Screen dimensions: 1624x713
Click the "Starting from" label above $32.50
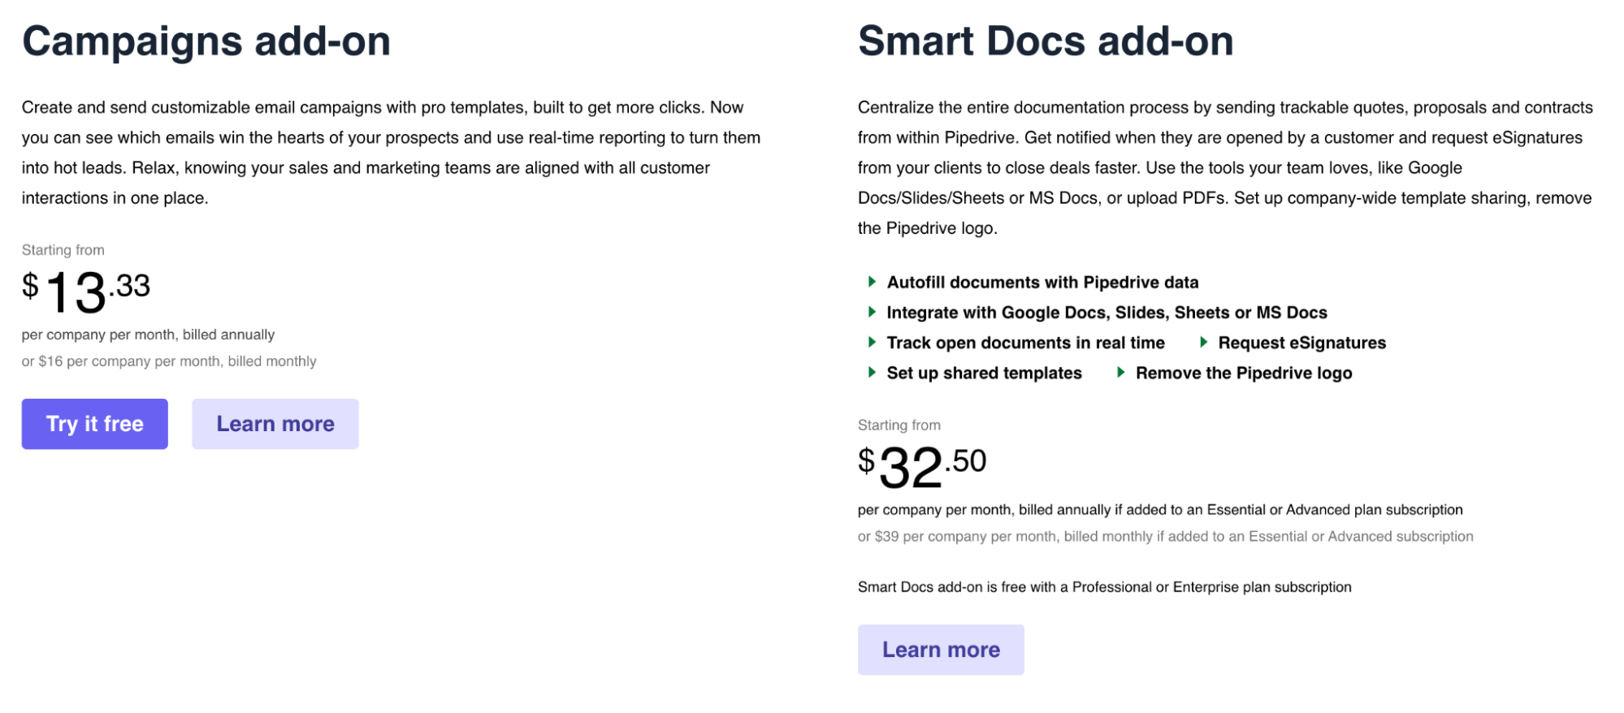[x=899, y=425]
